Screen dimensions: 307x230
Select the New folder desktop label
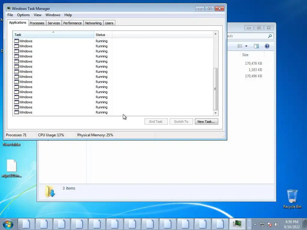tap(12, 144)
